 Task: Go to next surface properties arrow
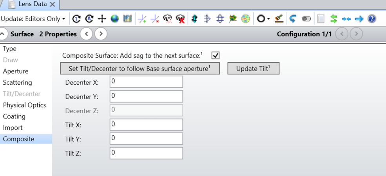point(101,34)
